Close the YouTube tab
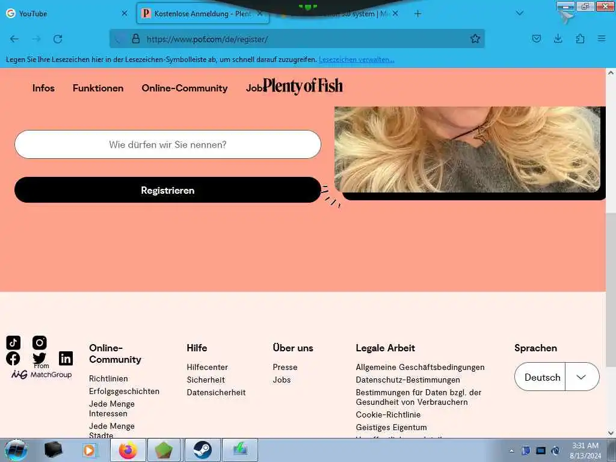This screenshot has height=462, width=616. [x=125, y=13]
